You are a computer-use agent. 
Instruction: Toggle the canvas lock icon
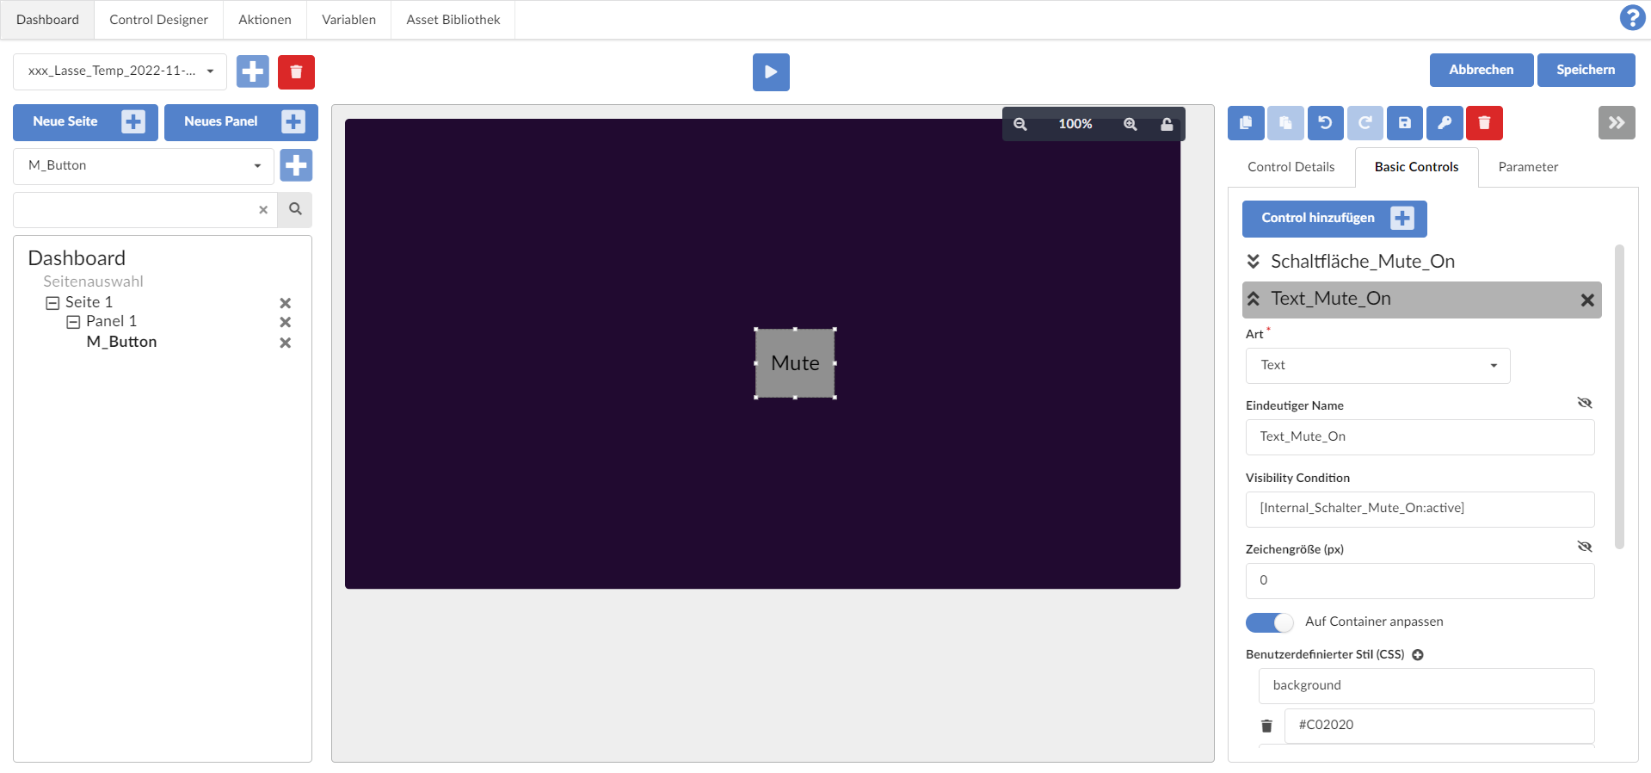(x=1167, y=124)
